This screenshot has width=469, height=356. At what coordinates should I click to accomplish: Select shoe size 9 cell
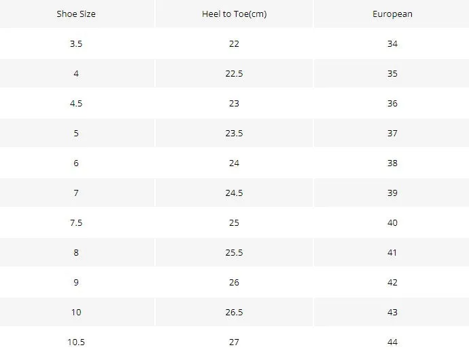point(76,282)
